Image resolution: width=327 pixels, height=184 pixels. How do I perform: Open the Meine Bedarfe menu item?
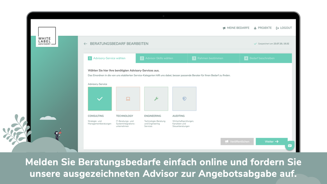(238, 28)
